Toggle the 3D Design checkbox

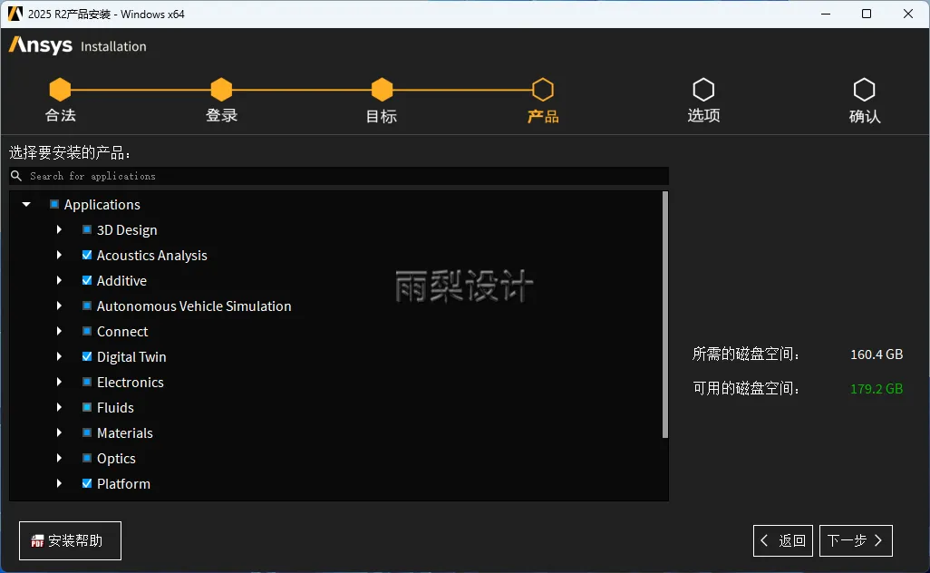[87, 229]
